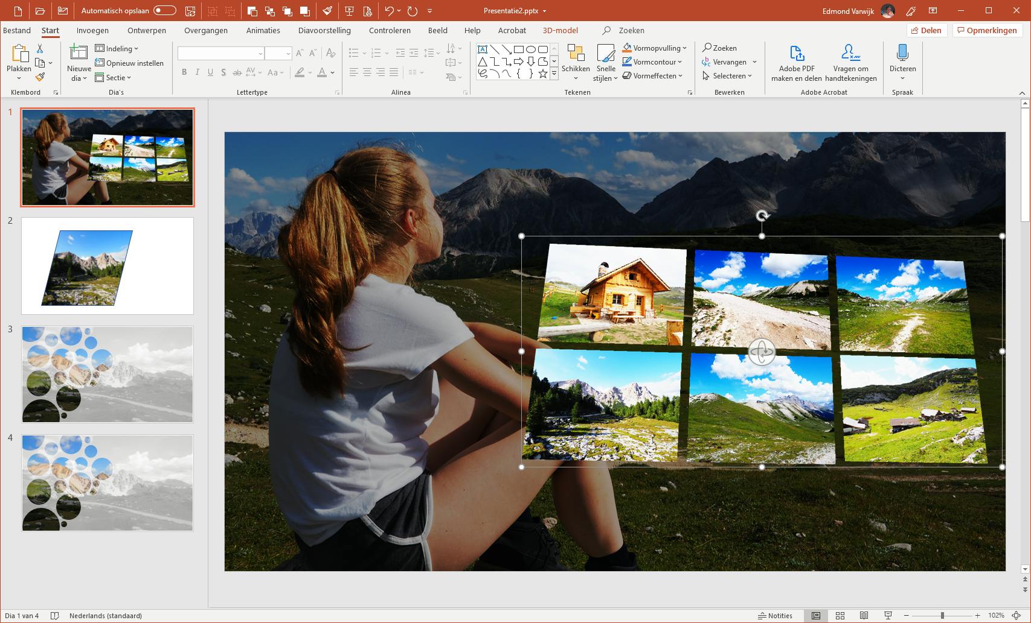
Task: Activate the text highlighter color icon
Action: tap(300, 72)
